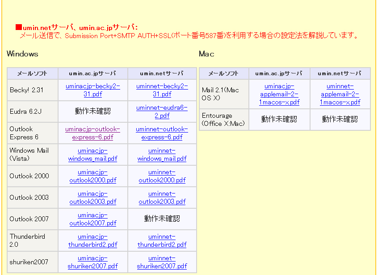This screenshot has height=275, width=378.
Task: Click Mac table umin.ac.jpサーバ header
Action: (279, 73)
